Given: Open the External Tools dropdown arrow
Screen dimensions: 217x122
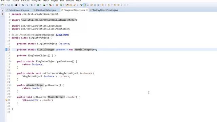Looking at the screenshot, I should point(53,5).
